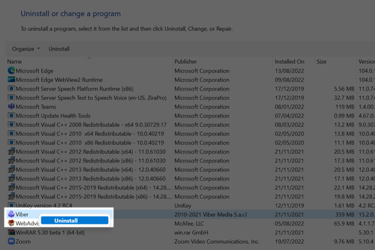
Task: Open the Organize dropdown menu
Action: pos(26,49)
